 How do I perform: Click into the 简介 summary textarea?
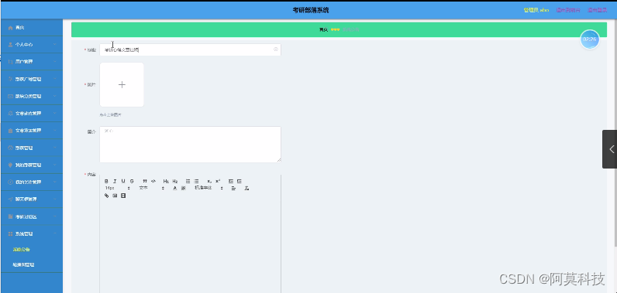click(190, 145)
